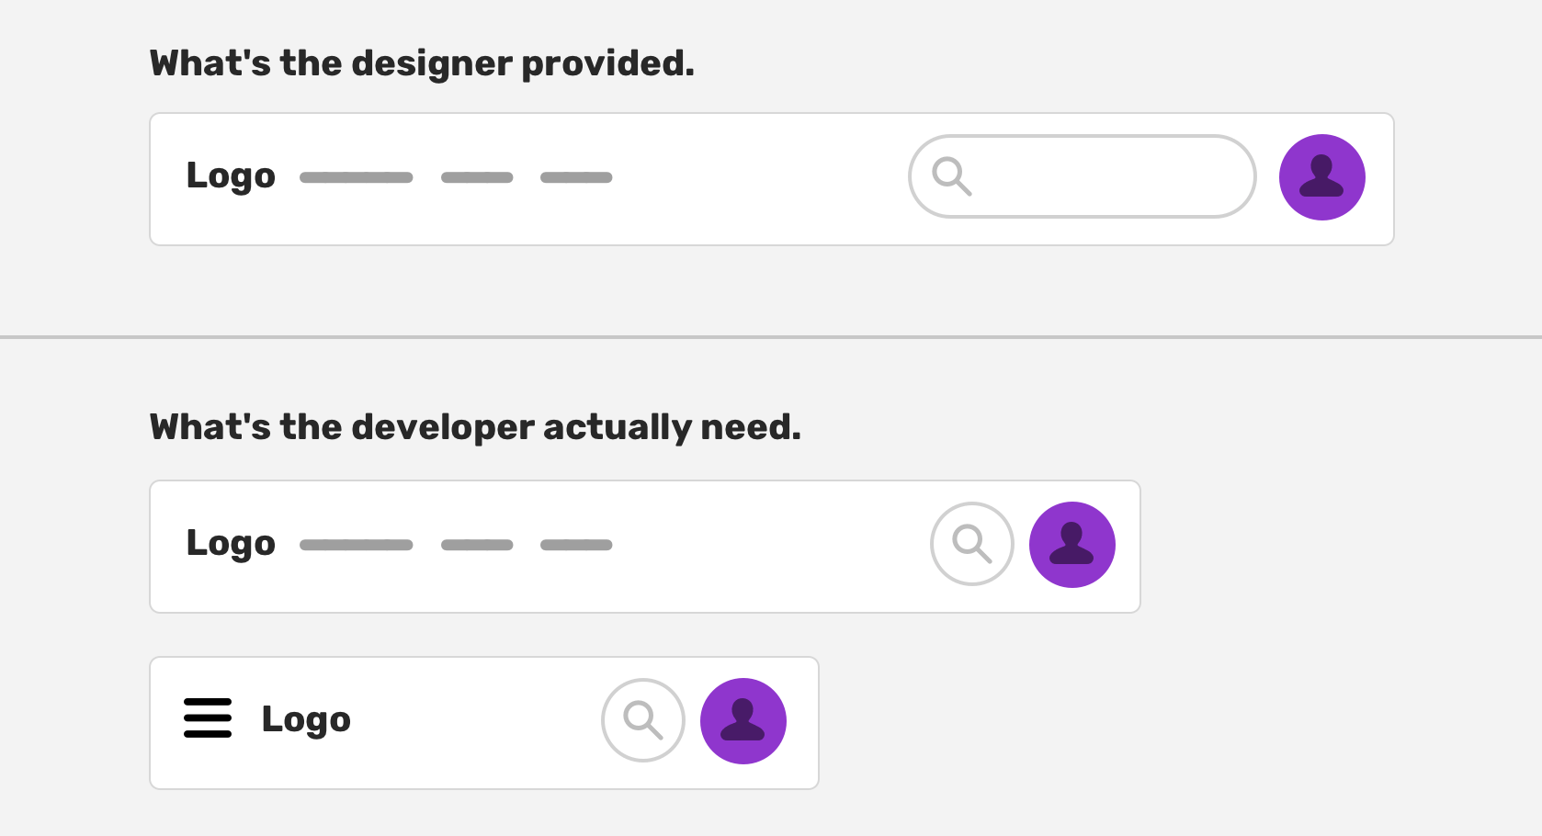
Task: Click the "What's the developer actually need." heading
Action: [x=475, y=427]
